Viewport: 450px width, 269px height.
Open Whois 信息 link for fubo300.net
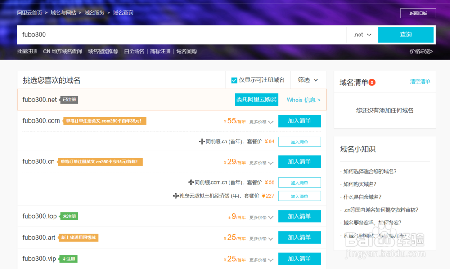point(304,100)
